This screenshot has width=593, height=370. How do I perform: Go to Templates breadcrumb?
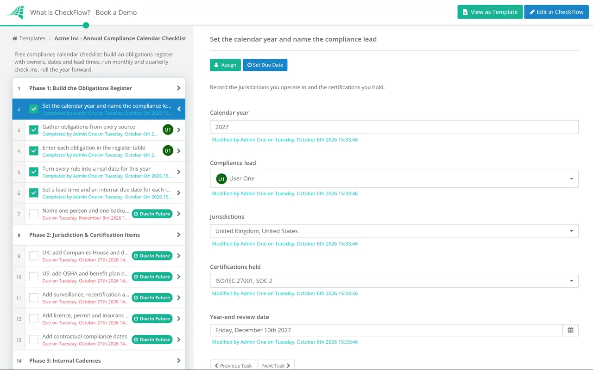tap(32, 38)
